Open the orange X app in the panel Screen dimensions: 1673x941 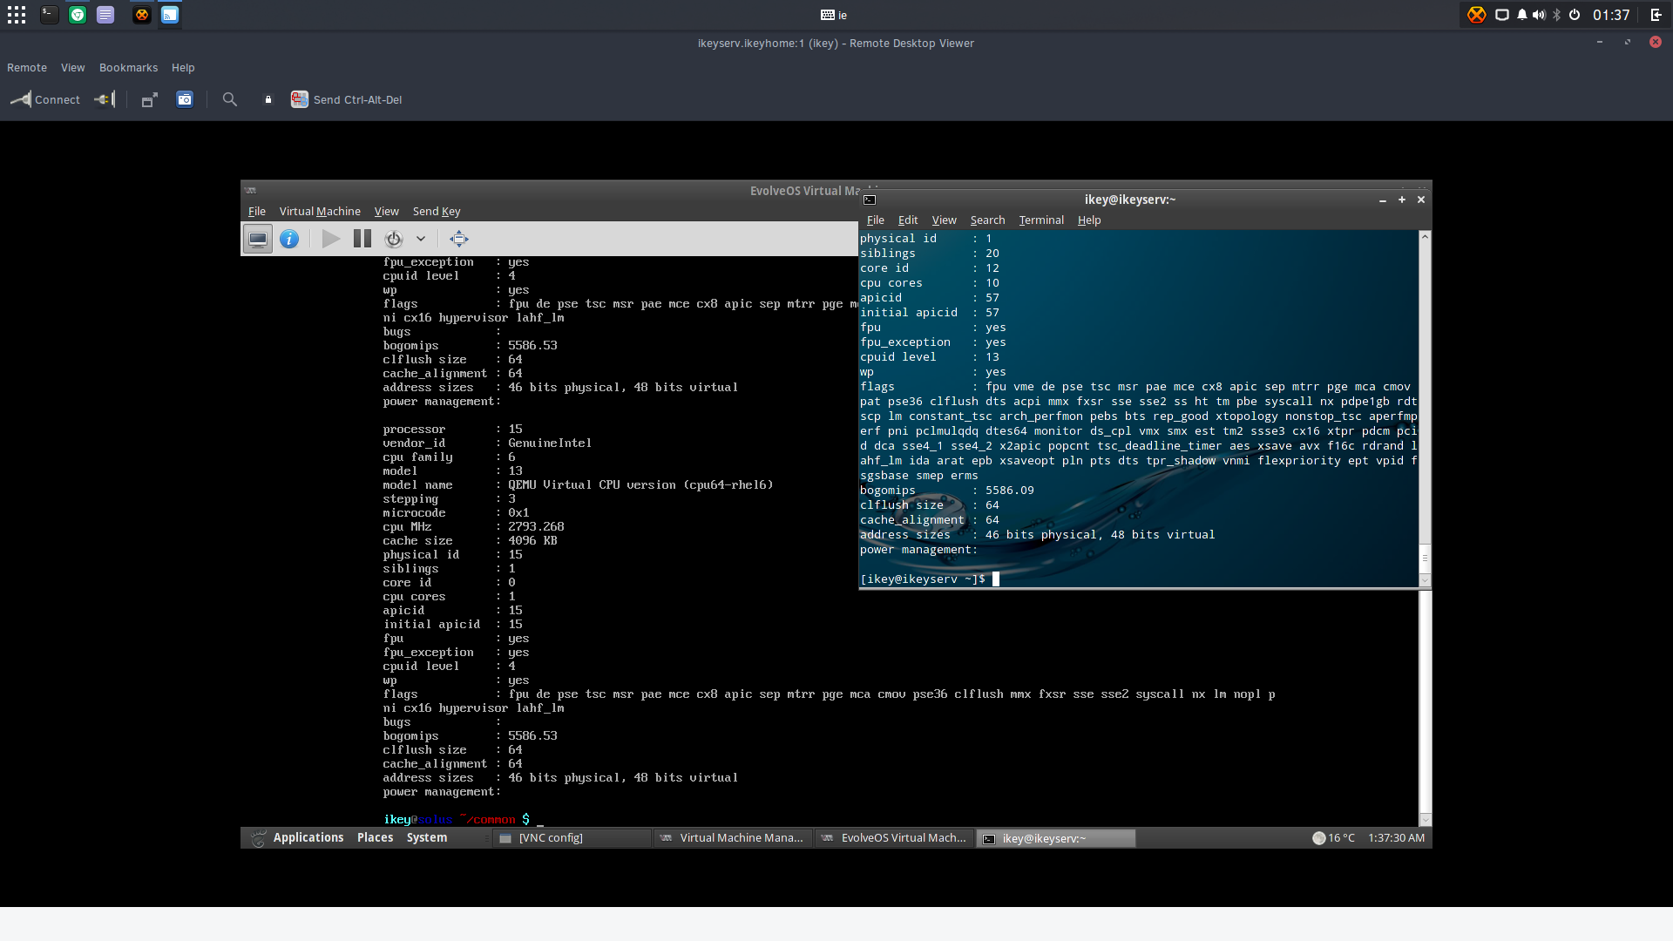click(142, 15)
